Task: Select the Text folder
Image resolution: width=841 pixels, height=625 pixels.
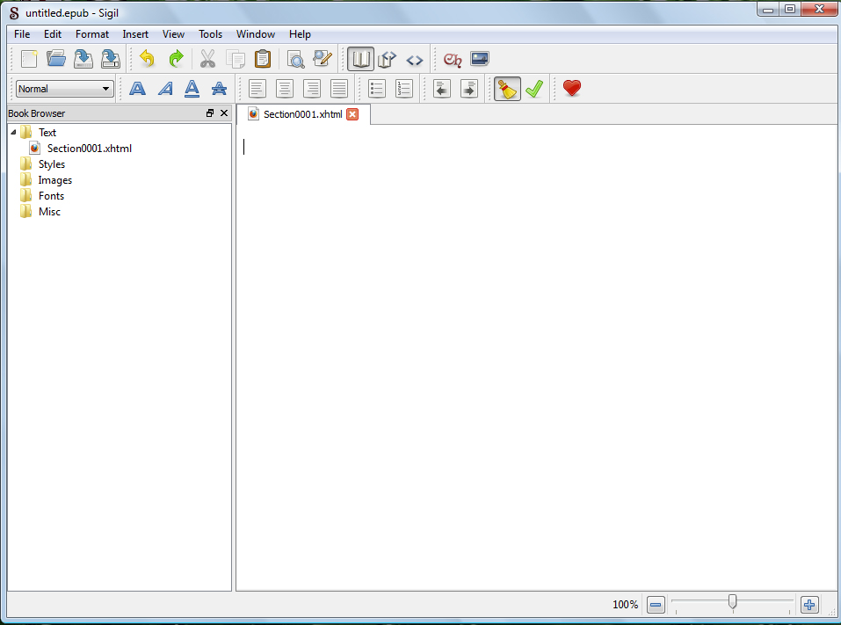Action: click(47, 132)
